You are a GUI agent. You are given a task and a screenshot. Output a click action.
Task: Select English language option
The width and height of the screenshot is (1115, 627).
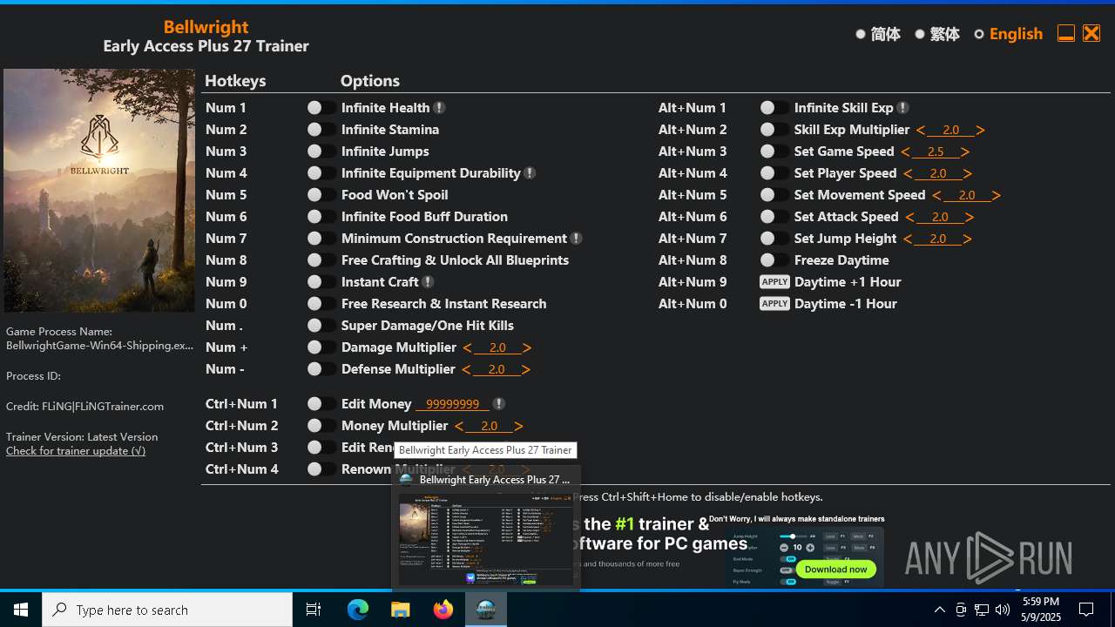[x=1008, y=34]
